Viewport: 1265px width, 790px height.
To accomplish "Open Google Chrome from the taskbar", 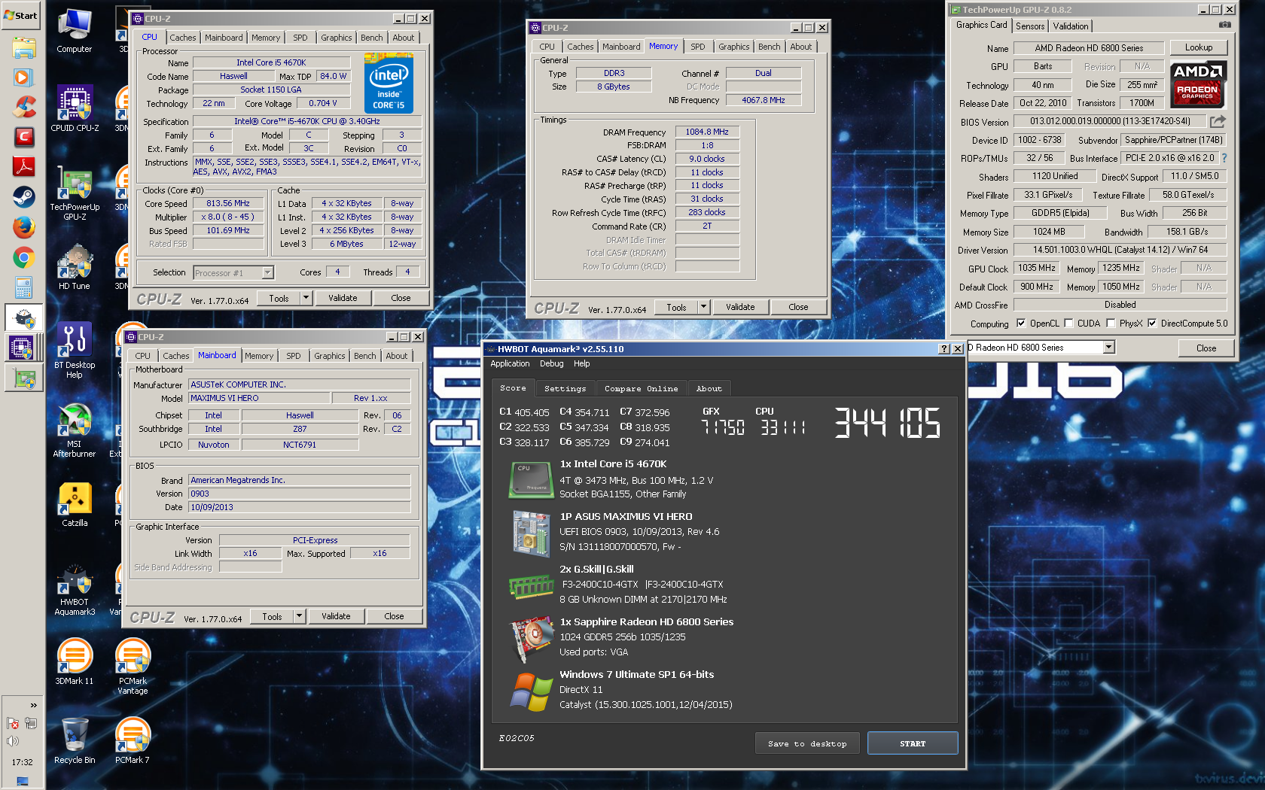I will point(23,257).
